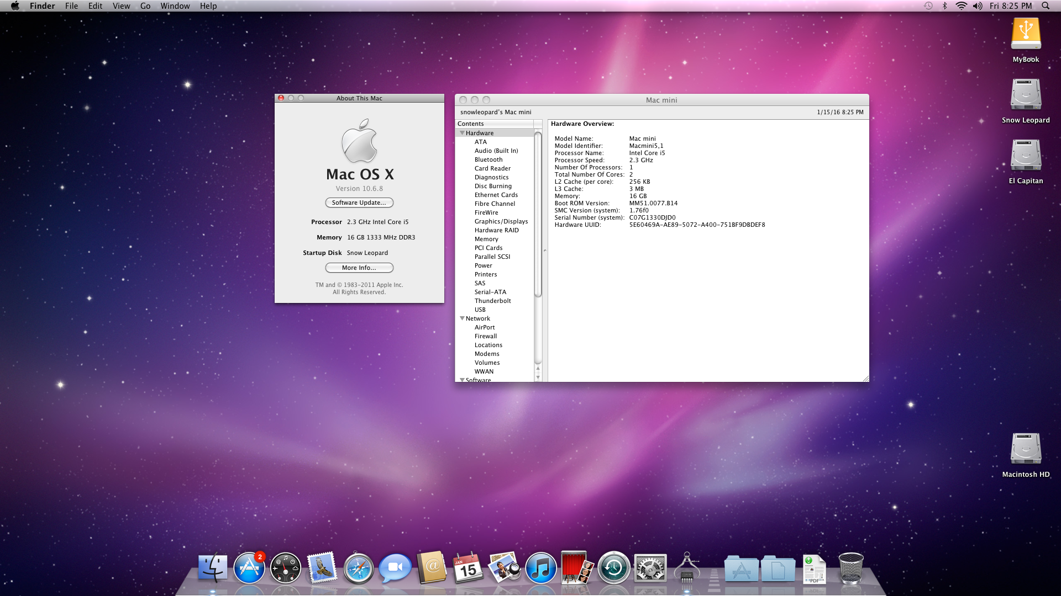The width and height of the screenshot is (1061, 596).
Task: Open the MyBook USB drive icon
Action: point(1026,34)
